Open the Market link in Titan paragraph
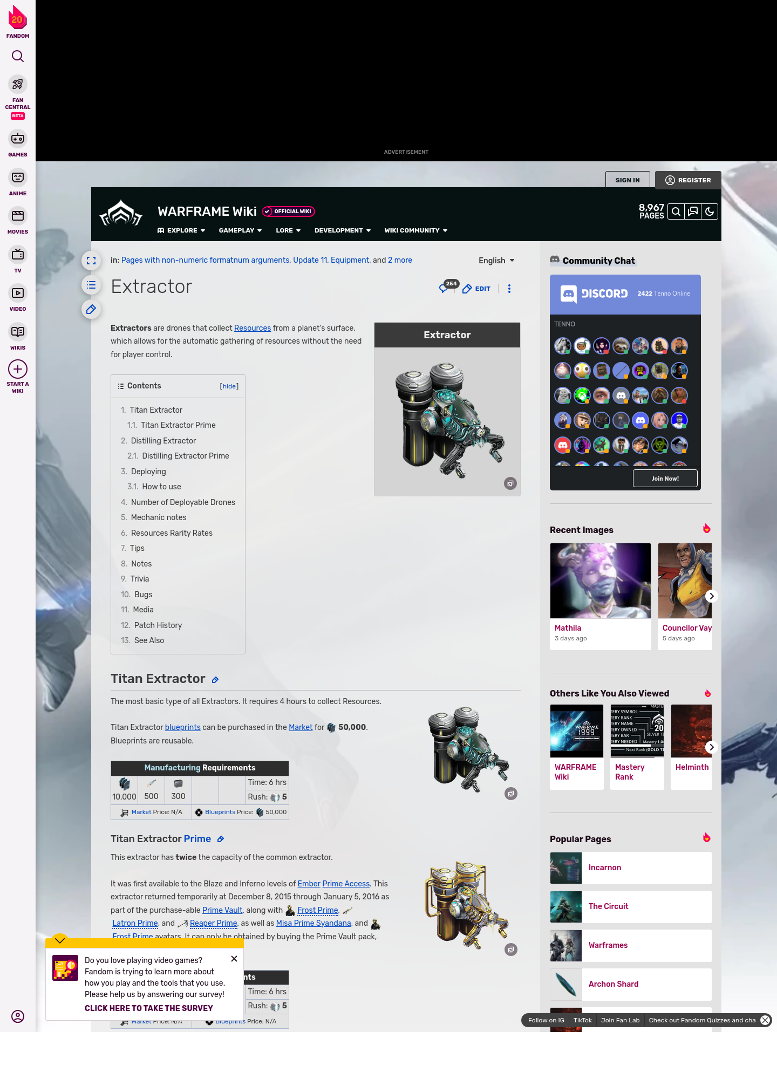 click(x=301, y=727)
